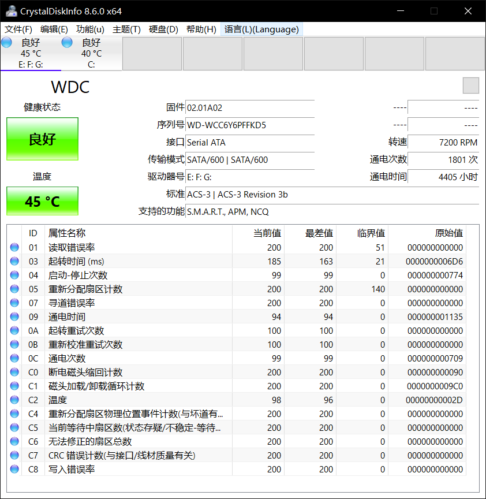486x499 pixels.
Task: Select the E: F: G: disk tab
Action: tap(31, 53)
